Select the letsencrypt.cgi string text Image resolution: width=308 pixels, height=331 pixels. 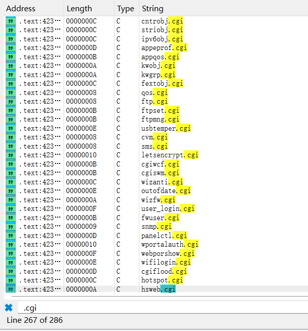[x=170, y=155]
